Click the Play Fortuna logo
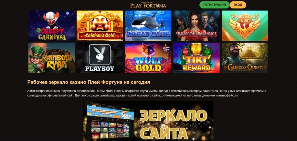This screenshot has height=141, width=297. coord(148,5)
